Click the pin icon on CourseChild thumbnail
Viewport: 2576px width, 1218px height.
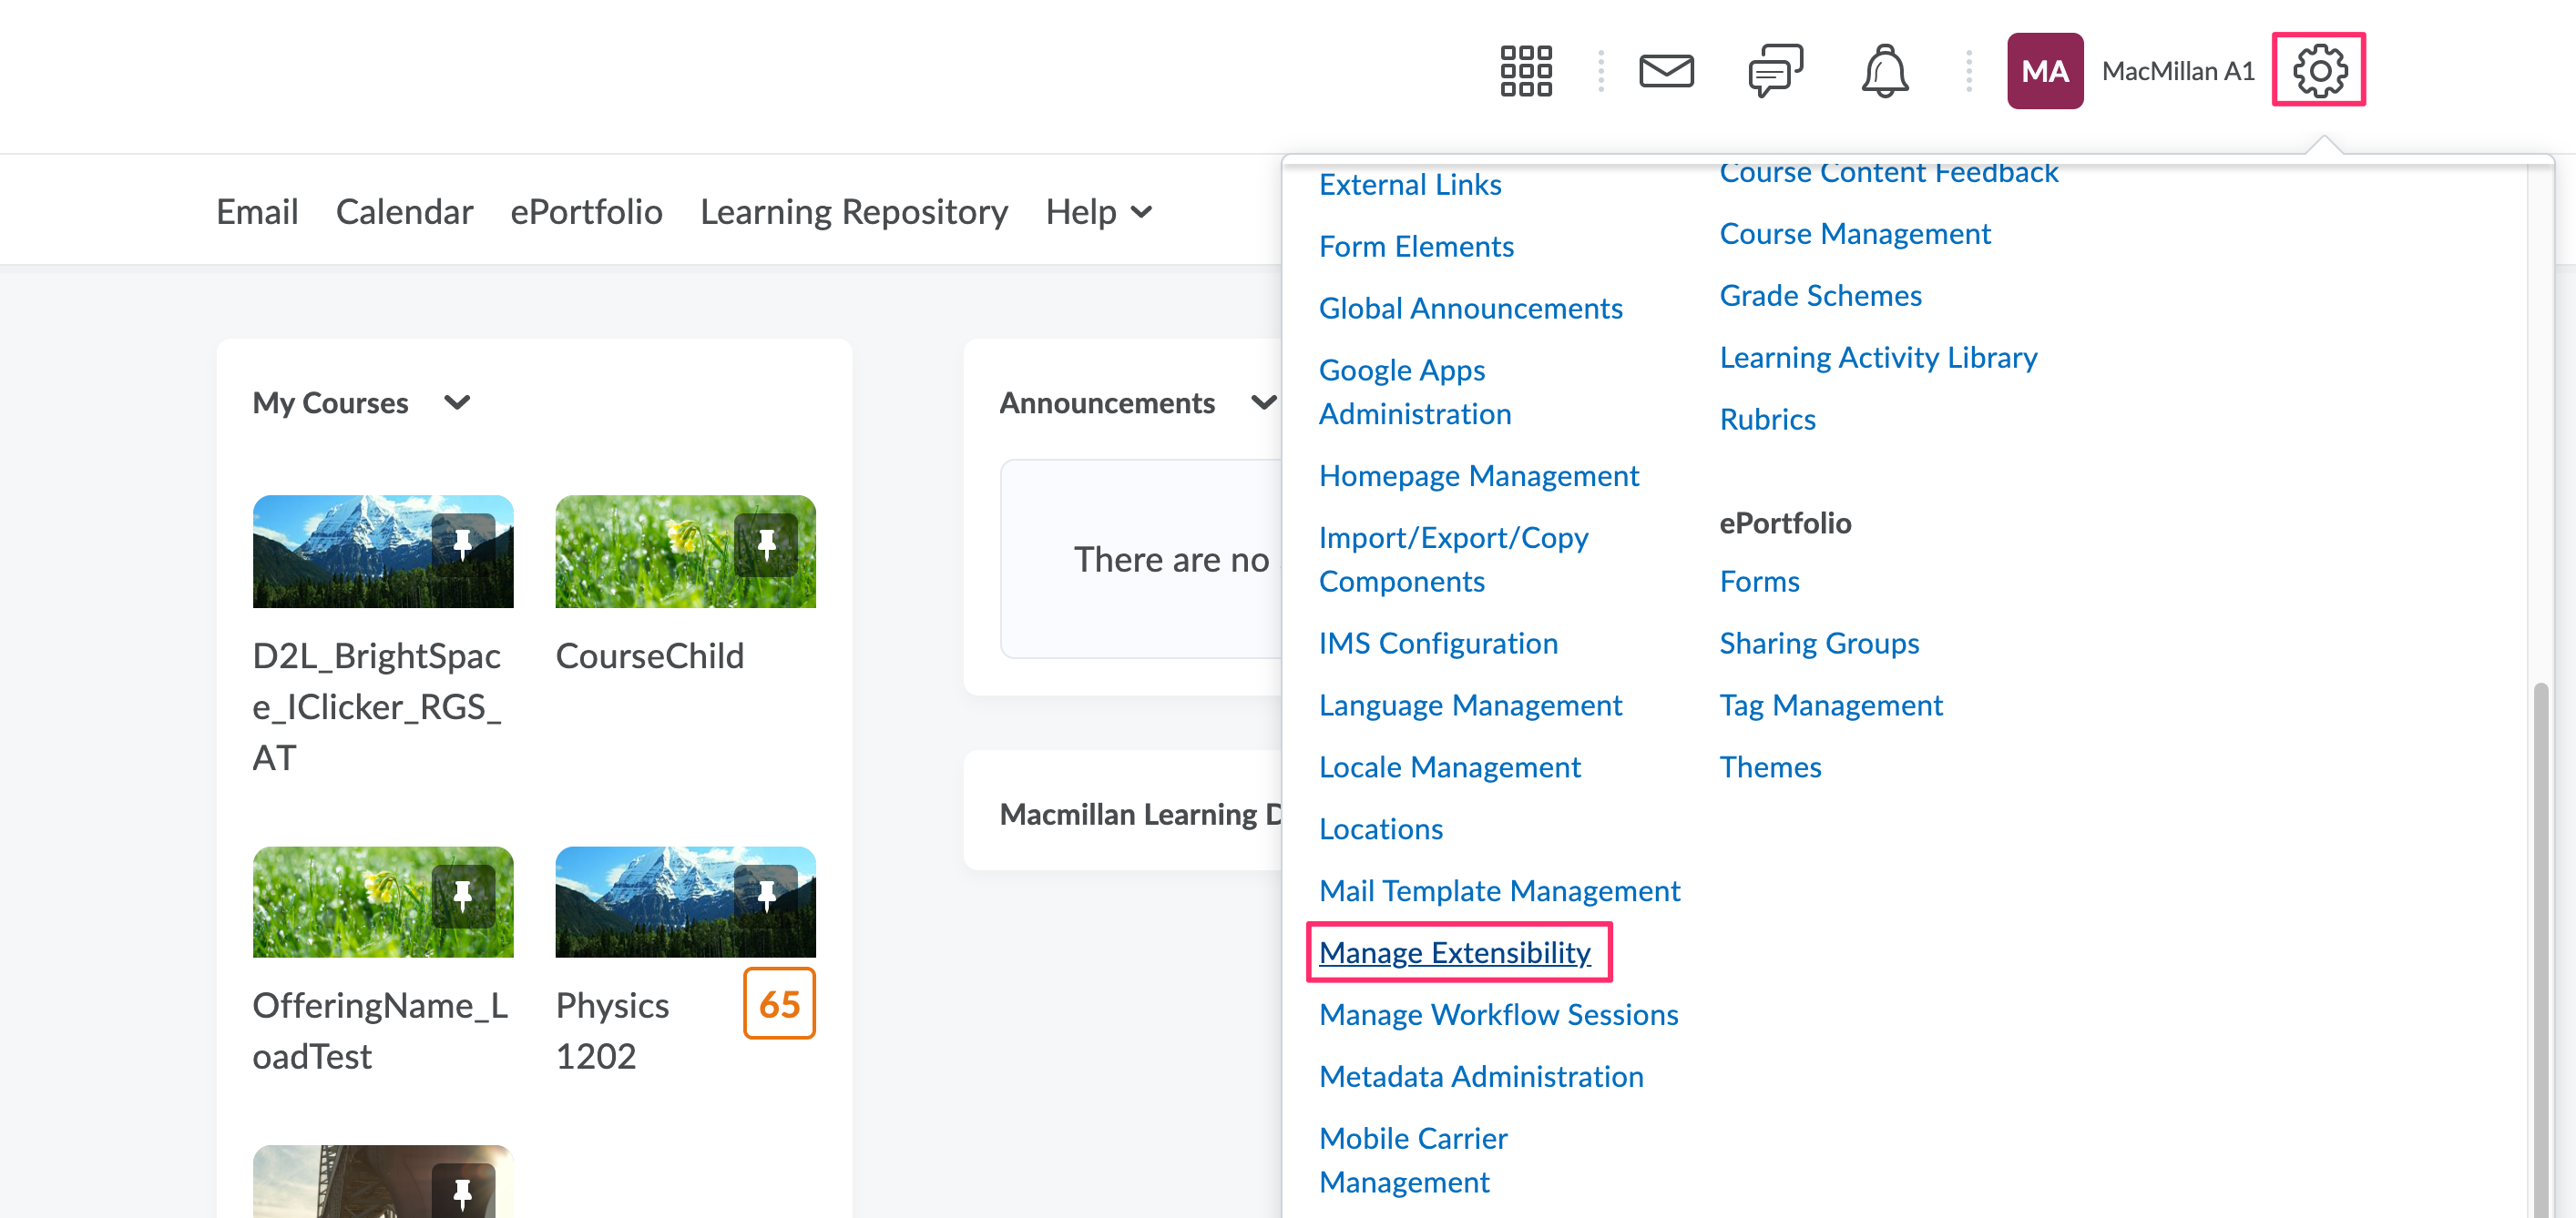coord(768,544)
